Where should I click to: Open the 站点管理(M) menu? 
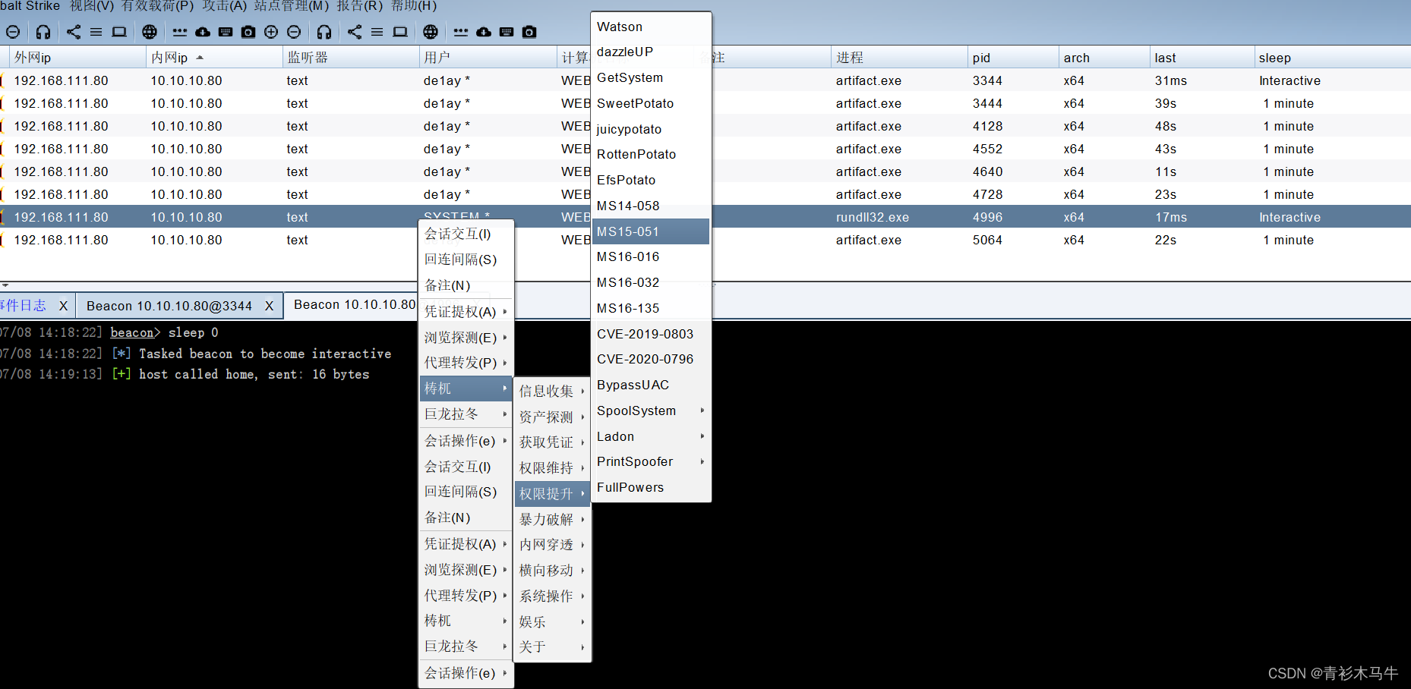point(291,6)
